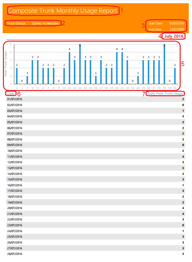The image size is (192, 262).
Task: Click the 24/07/2016 date cell
Action: point(15,231)
